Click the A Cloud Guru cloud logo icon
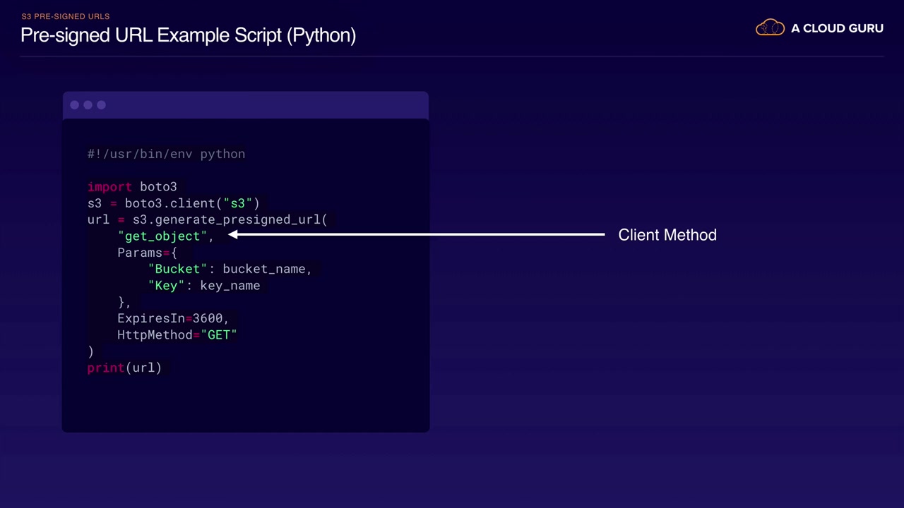 [x=770, y=28]
